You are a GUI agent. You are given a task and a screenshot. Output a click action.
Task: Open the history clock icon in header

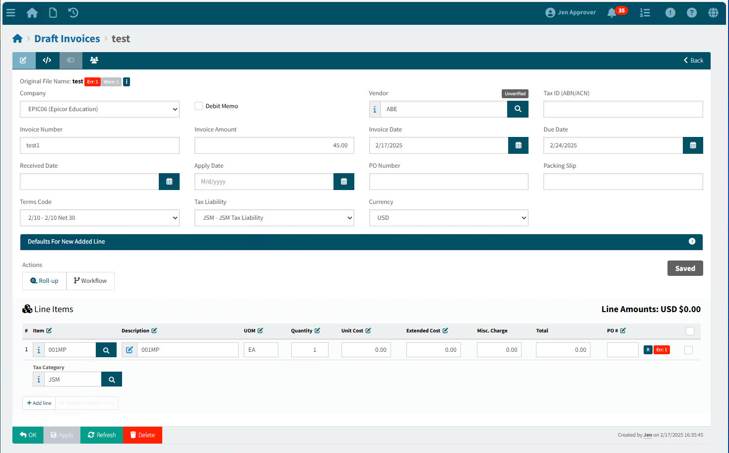[x=73, y=13]
